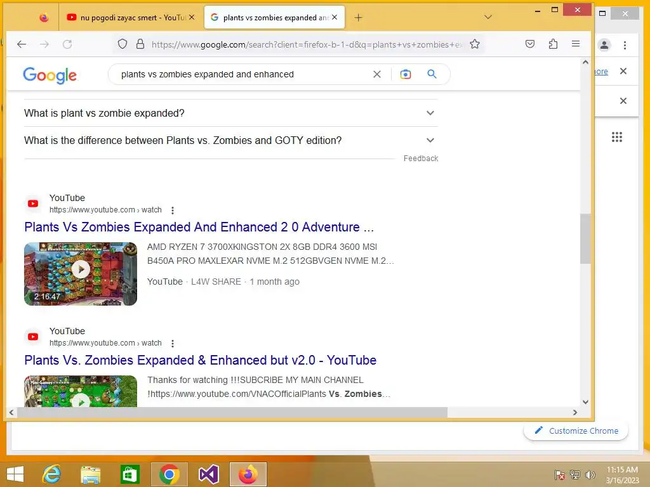Save page to Pocket icon

click(530, 44)
